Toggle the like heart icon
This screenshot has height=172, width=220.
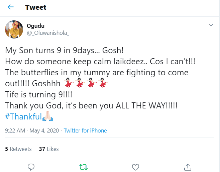point(135,166)
